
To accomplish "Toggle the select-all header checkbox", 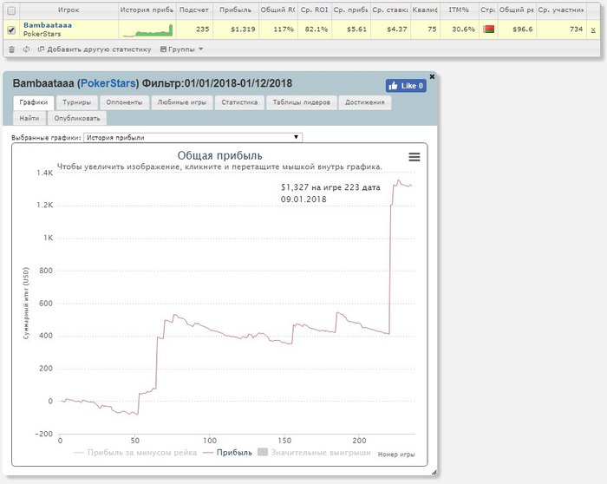I will point(11,10).
